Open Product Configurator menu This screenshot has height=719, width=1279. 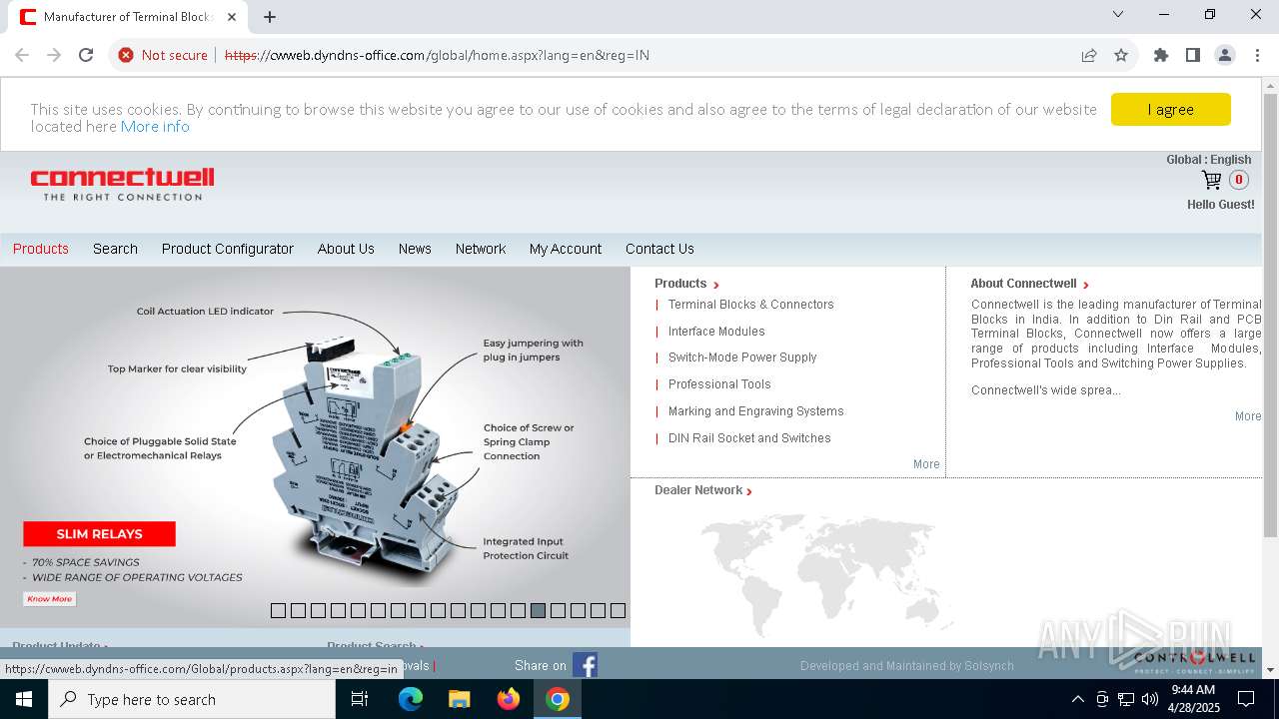pyautogui.click(x=228, y=249)
